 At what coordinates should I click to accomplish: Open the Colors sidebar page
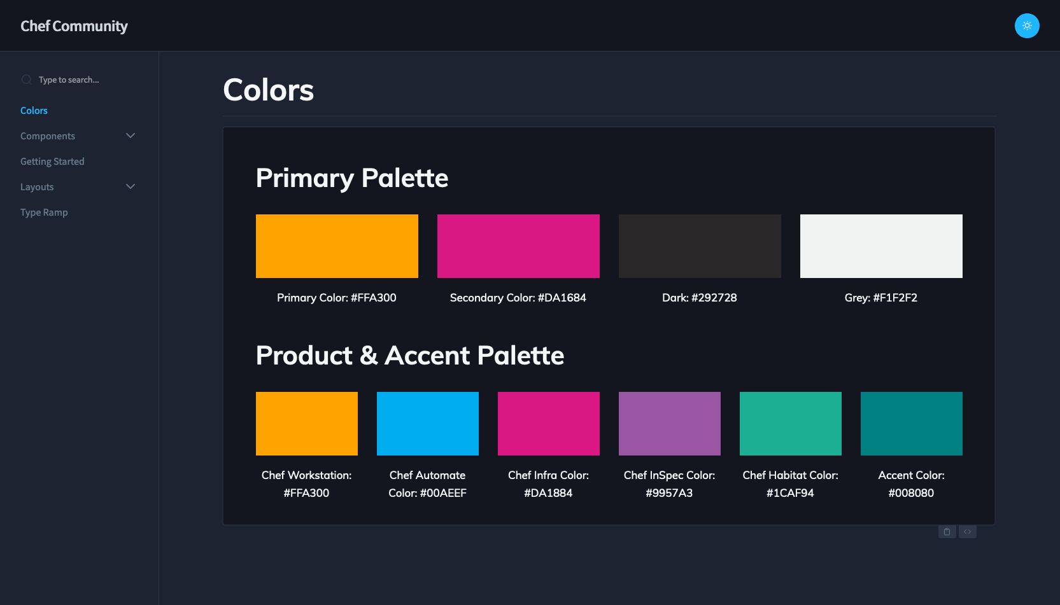(x=34, y=111)
